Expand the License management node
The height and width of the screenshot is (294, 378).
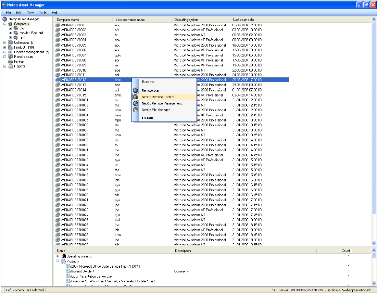[x=5, y=52]
